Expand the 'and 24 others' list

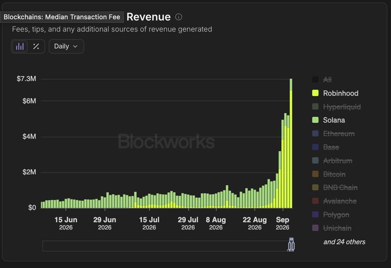pos(344,242)
